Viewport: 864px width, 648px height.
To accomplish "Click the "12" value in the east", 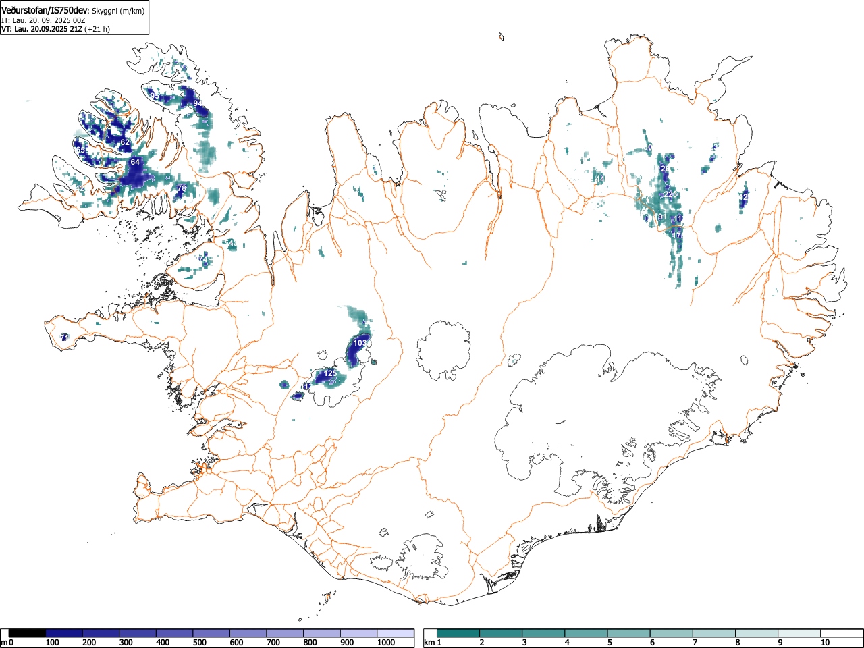I will click(744, 196).
